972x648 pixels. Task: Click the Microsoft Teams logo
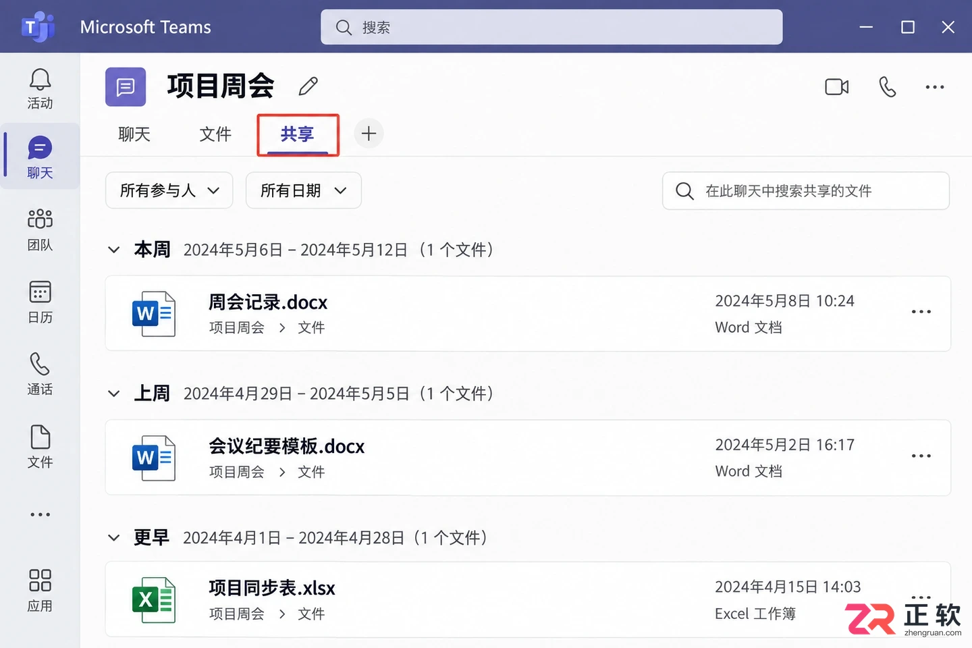pos(38,27)
